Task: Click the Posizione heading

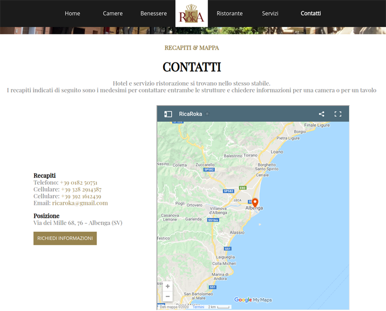Action: [46, 216]
